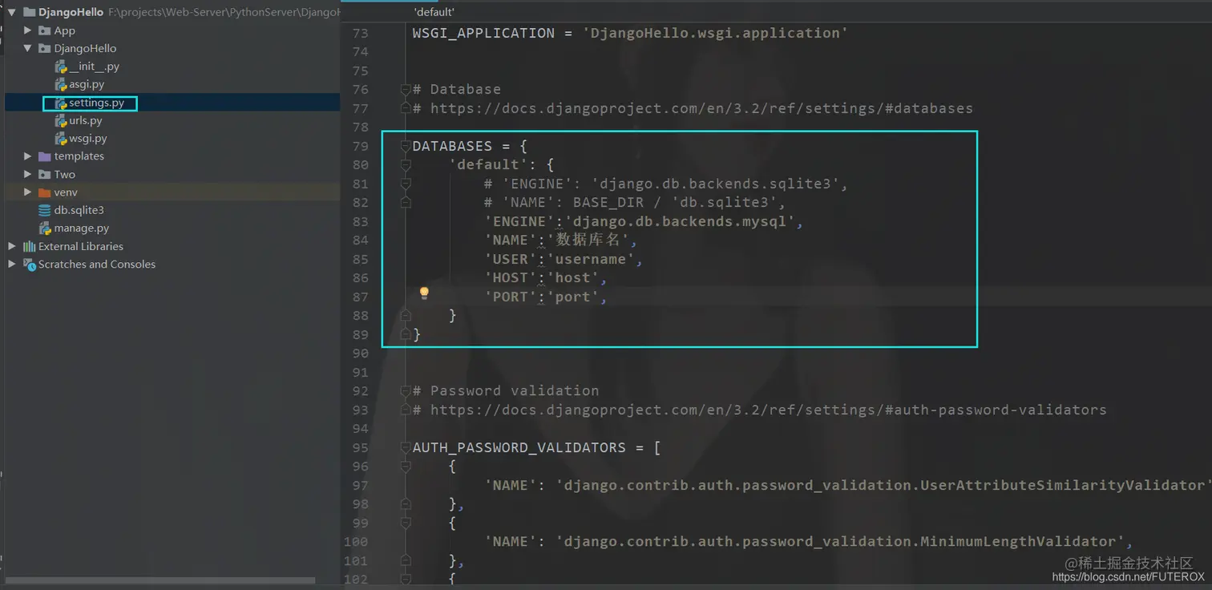The image size is (1212, 590).
Task: Click the orange venv folder icon
Action: (x=45, y=192)
